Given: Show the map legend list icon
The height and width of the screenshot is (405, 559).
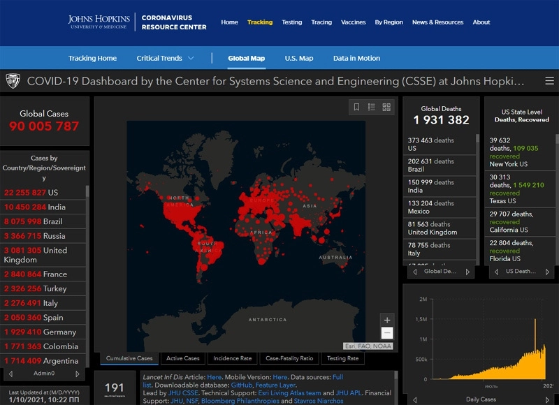Looking at the screenshot, I should (372, 107).
